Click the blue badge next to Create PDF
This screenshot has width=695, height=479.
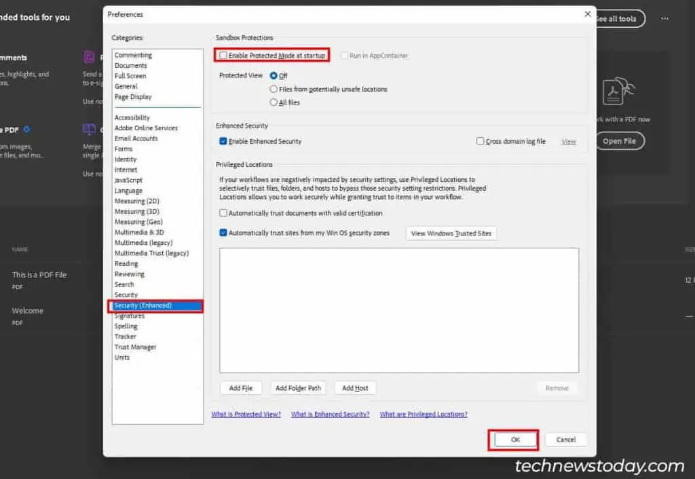(26, 129)
